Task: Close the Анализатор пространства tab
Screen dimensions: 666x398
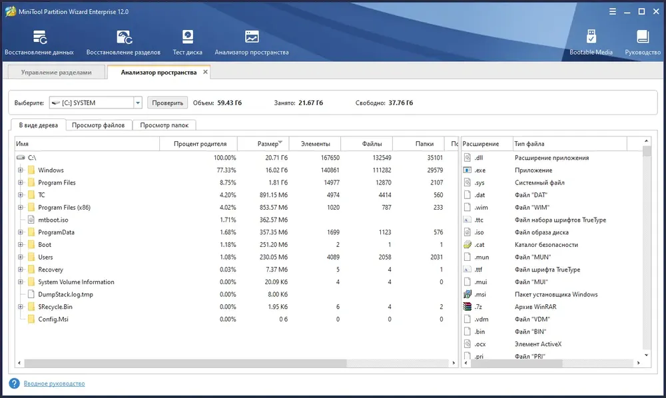Action: 205,72
